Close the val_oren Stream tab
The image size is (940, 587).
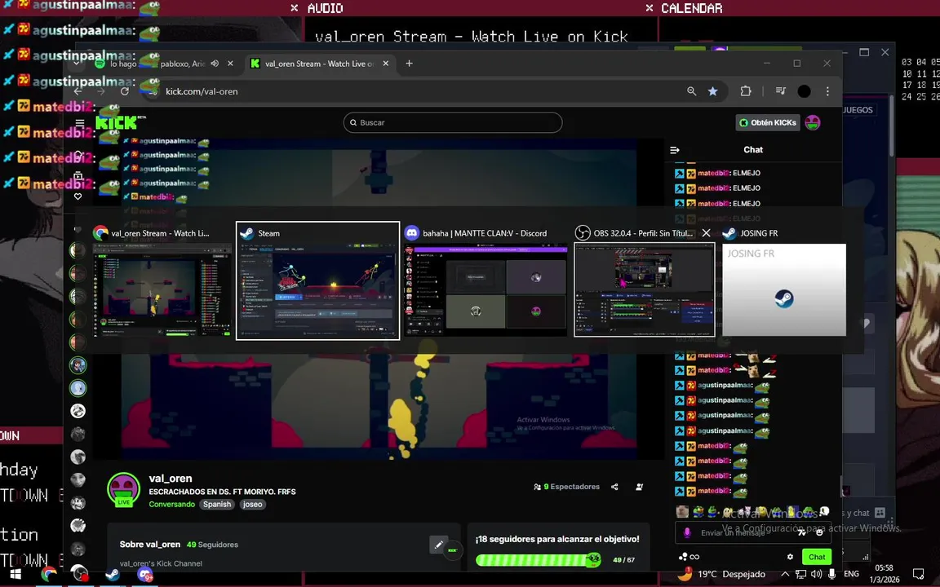tap(385, 64)
